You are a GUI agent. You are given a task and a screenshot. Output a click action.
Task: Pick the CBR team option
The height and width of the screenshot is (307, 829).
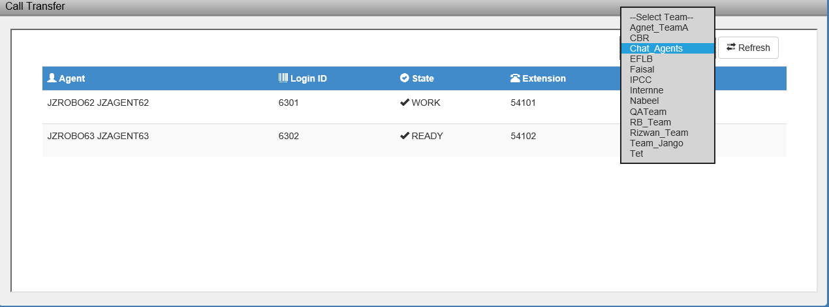click(x=639, y=38)
